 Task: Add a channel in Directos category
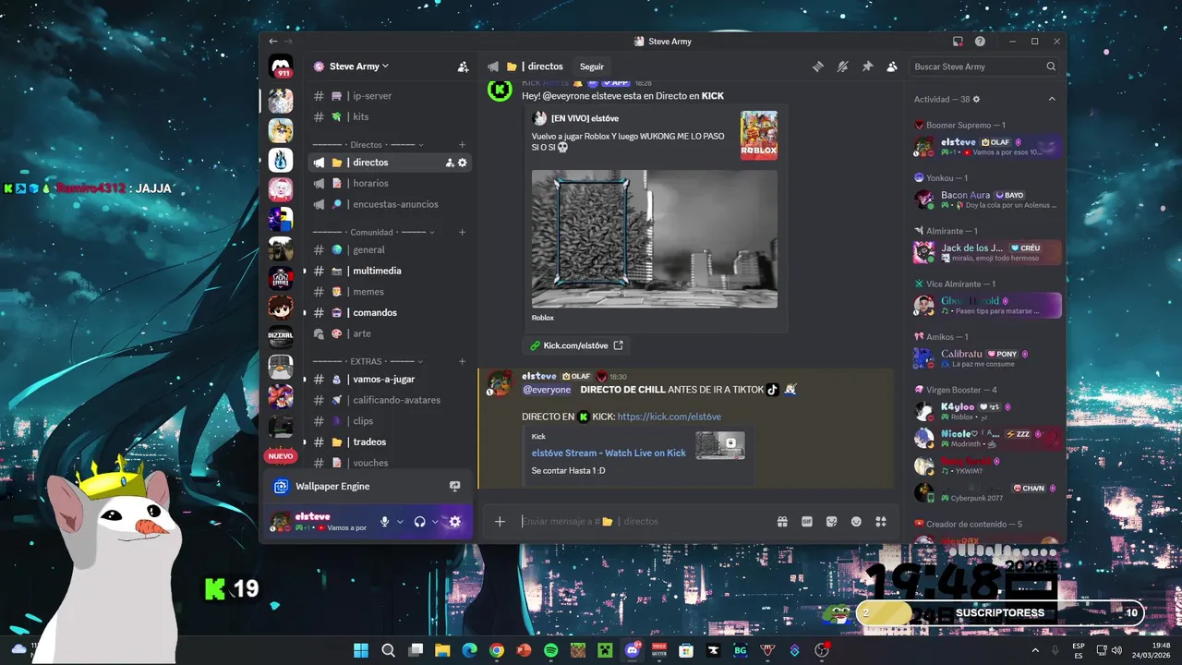point(463,145)
